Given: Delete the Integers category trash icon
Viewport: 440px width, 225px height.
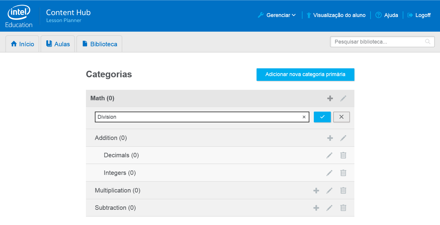Looking at the screenshot, I should pos(343,173).
